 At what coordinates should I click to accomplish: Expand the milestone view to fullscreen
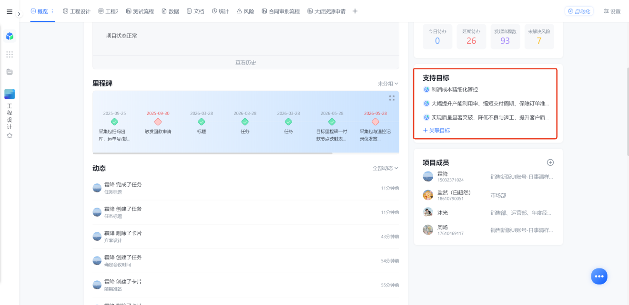[x=392, y=98]
